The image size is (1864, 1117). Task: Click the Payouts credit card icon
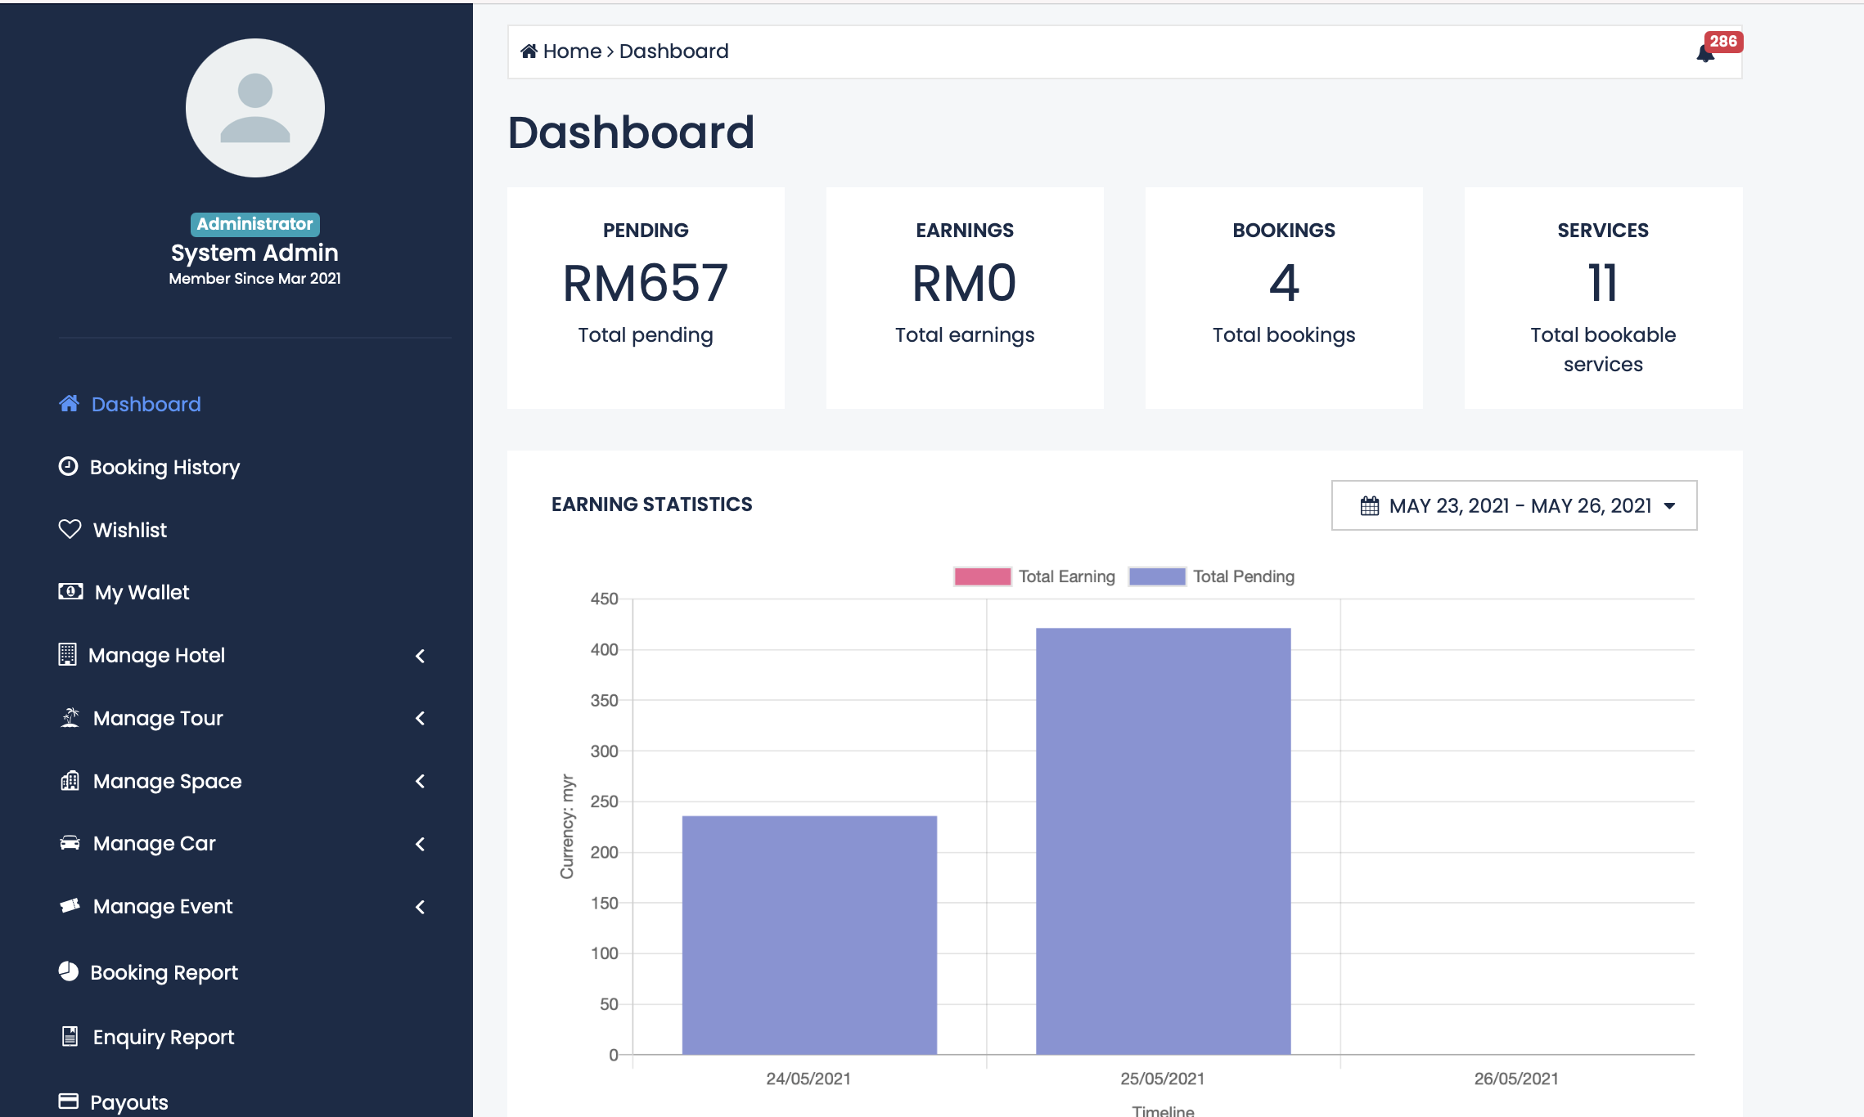coord(69,1101)
